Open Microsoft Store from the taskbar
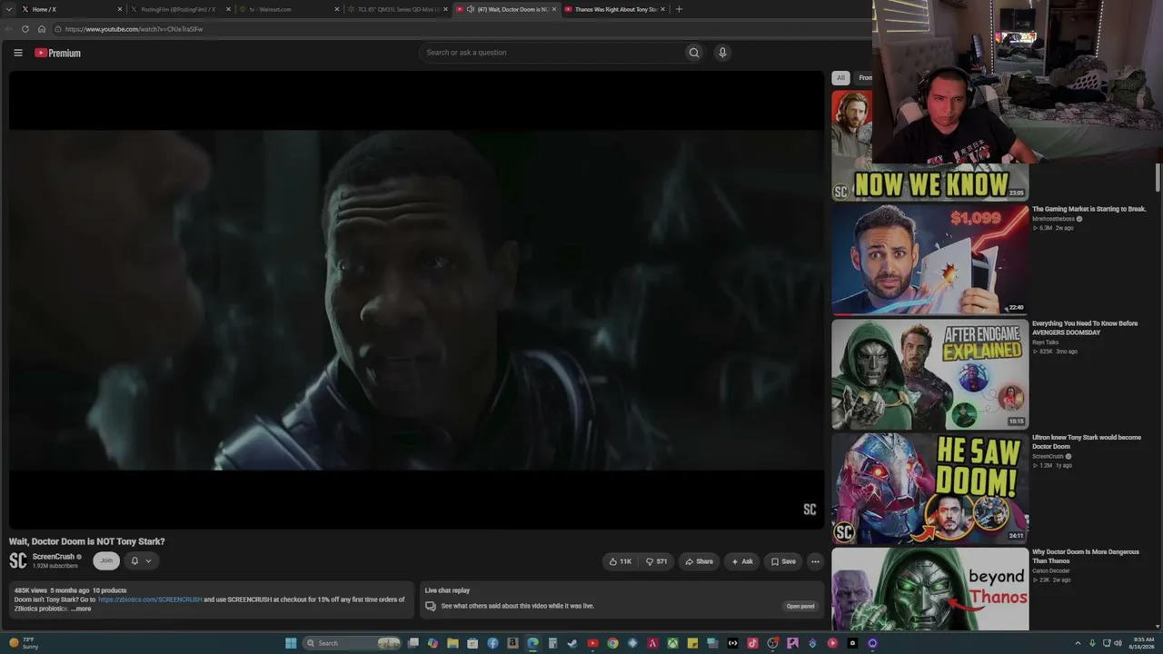 pyautogui.click(x=472, y=643)
